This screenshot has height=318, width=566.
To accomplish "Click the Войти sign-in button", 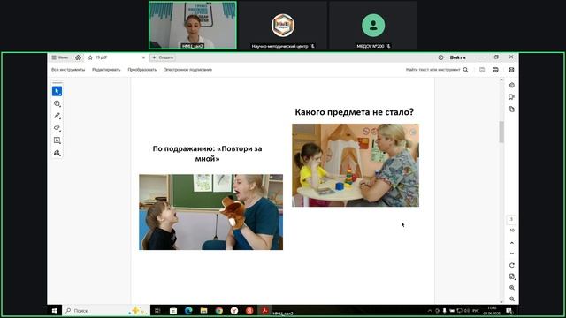I will click(x=457, y=57).
